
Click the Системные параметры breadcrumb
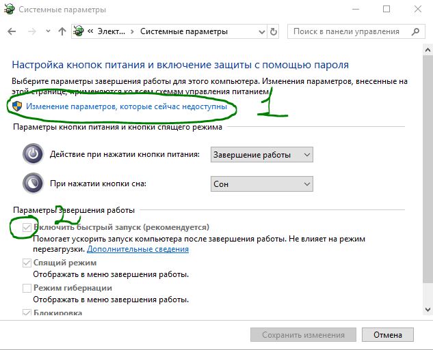[x=184, y=31]
